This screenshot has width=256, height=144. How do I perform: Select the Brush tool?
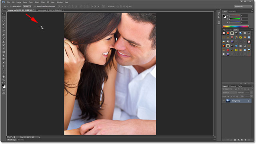4,38
